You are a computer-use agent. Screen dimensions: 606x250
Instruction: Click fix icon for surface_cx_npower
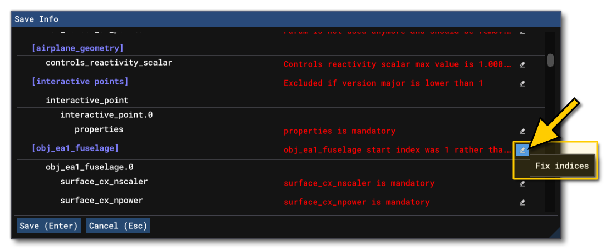(x=522, y=202)
